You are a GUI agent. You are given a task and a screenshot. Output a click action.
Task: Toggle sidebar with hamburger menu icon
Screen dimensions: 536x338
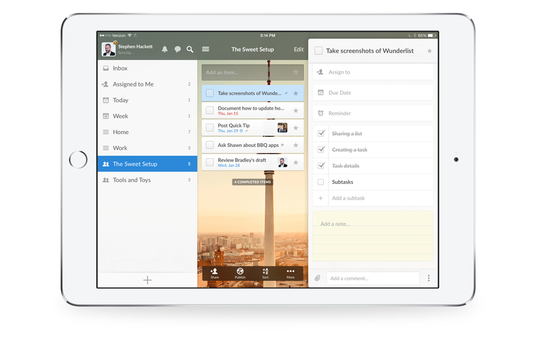[x=206, y=49]
